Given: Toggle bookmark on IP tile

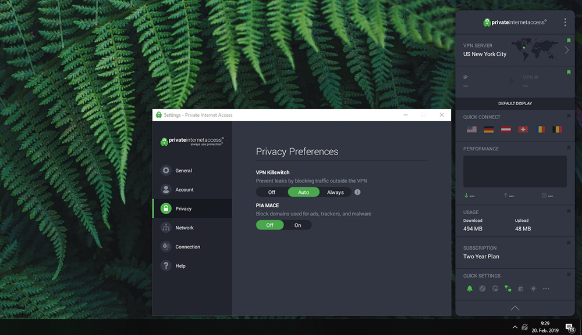Looking at the screenshot, I should [569, 72].
